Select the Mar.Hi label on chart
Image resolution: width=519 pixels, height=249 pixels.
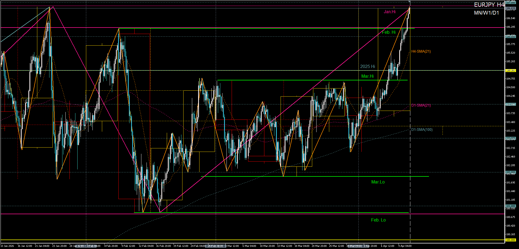[x=367, y=76]
